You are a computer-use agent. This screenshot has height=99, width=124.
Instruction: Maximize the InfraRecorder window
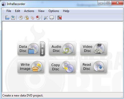(108, 3)
